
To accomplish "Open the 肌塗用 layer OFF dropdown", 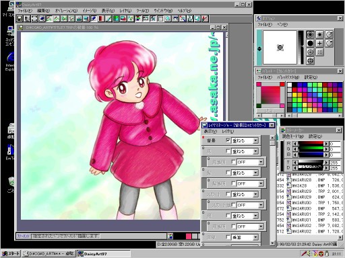I will [261, 183].
